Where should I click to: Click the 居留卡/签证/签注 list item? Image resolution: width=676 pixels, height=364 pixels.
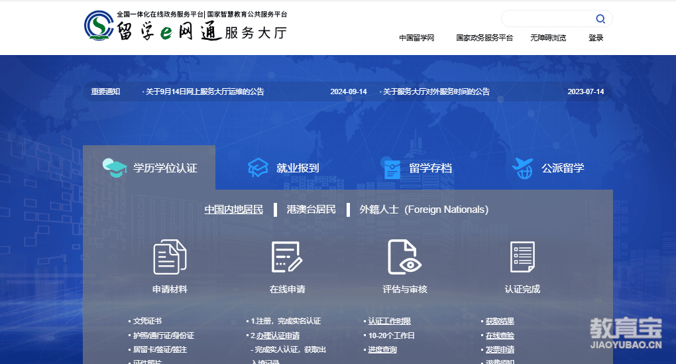tap(160, 350)
